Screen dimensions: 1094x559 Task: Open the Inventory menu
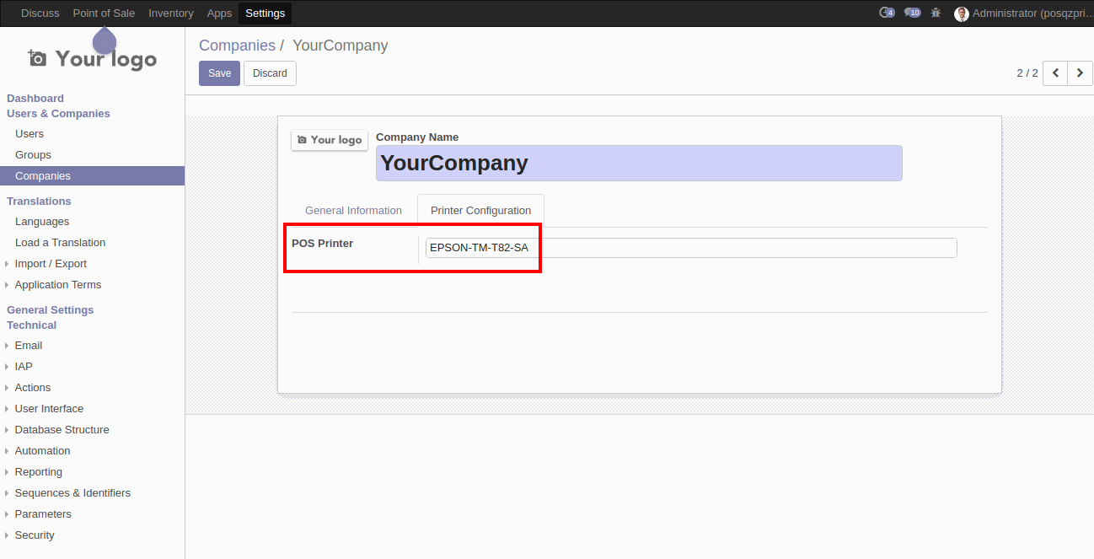click(x=171, y=13)
